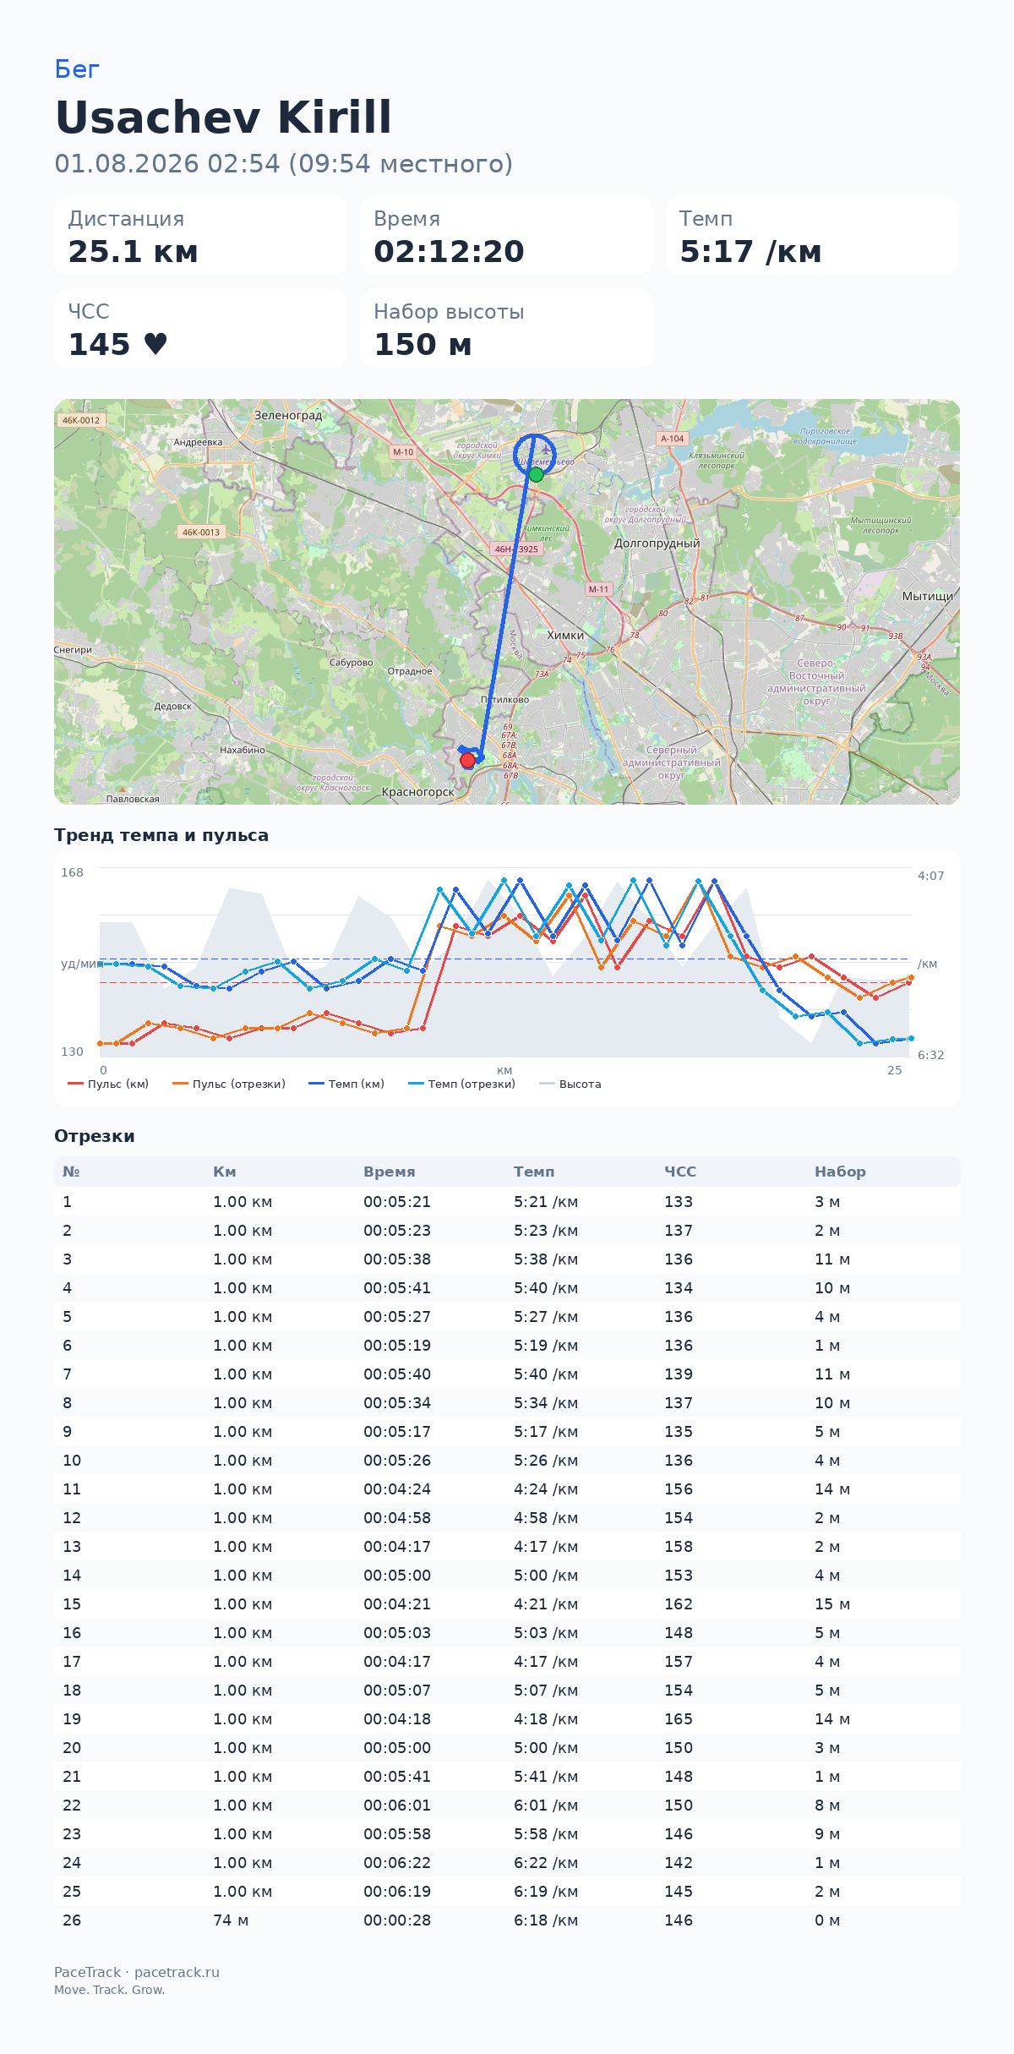Click the Красногорск label on the map
The image size is (1014, 2054).
point(418,792)
